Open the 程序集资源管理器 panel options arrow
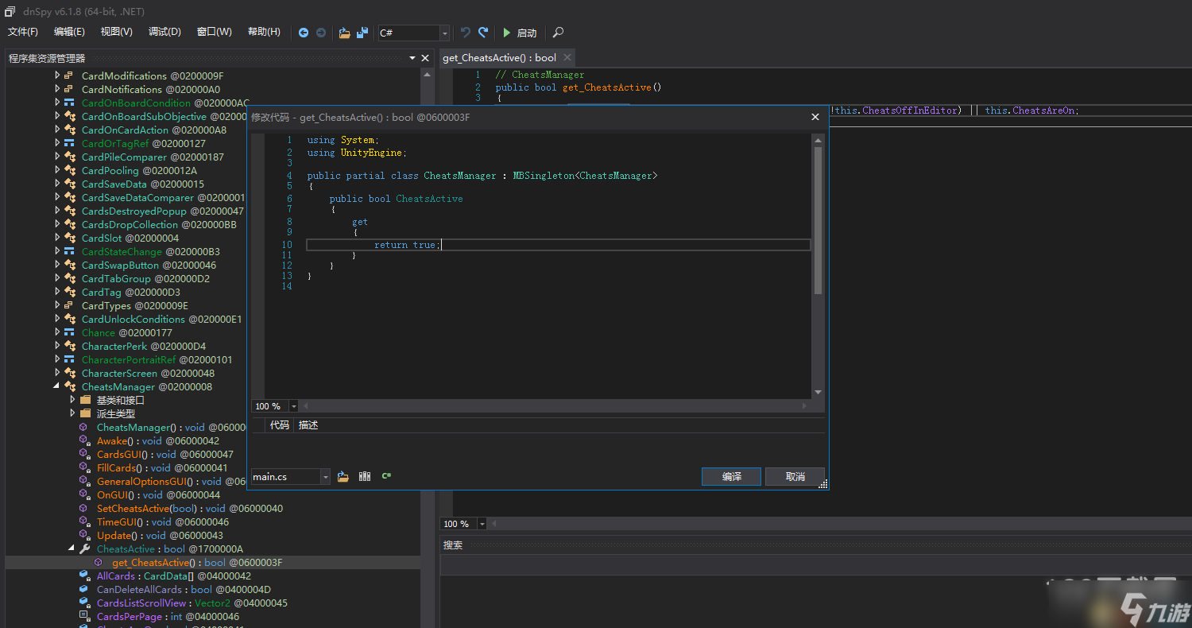This screenshot has width=1192, height=628. click(x=412, y=58)
